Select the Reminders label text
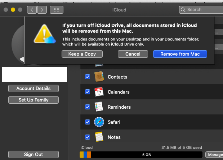The image size is (223, 160). [x=119, y=107]
